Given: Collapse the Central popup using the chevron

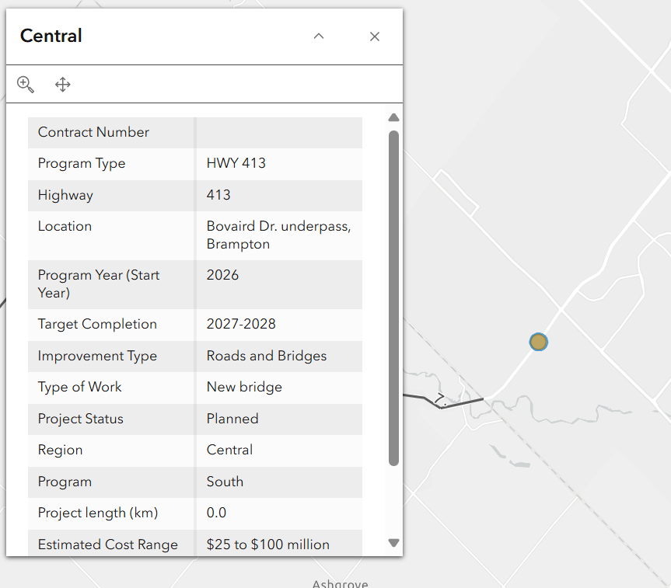Looking at the screenshot, I should [318, 37].
